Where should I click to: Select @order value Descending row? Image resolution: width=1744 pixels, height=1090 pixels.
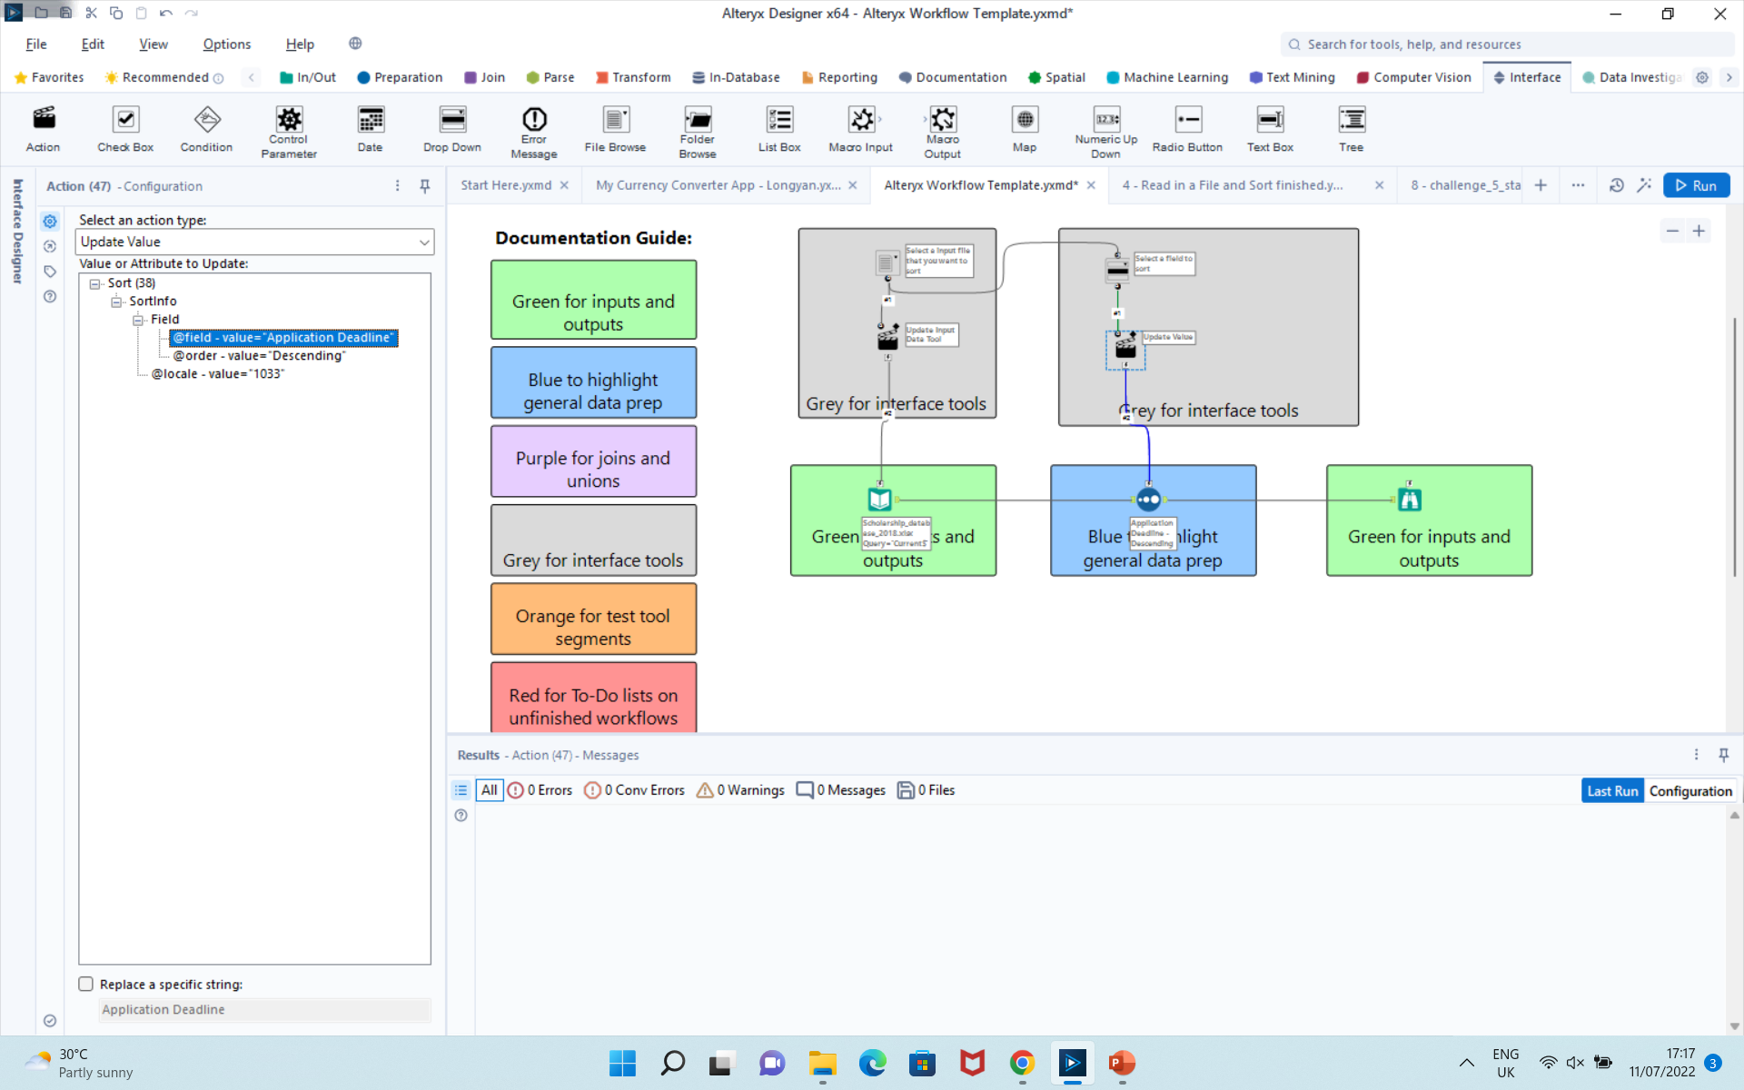click(259, 356)
